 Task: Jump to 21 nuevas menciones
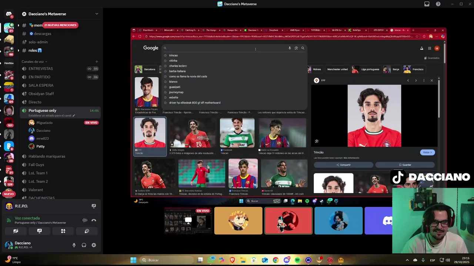(x=60, y=25)
